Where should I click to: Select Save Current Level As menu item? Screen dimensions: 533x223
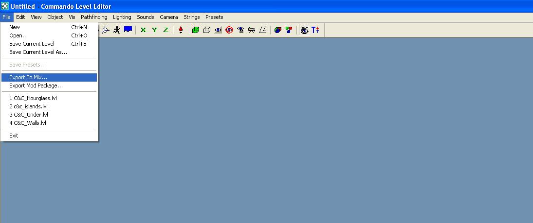click(38, 52)
